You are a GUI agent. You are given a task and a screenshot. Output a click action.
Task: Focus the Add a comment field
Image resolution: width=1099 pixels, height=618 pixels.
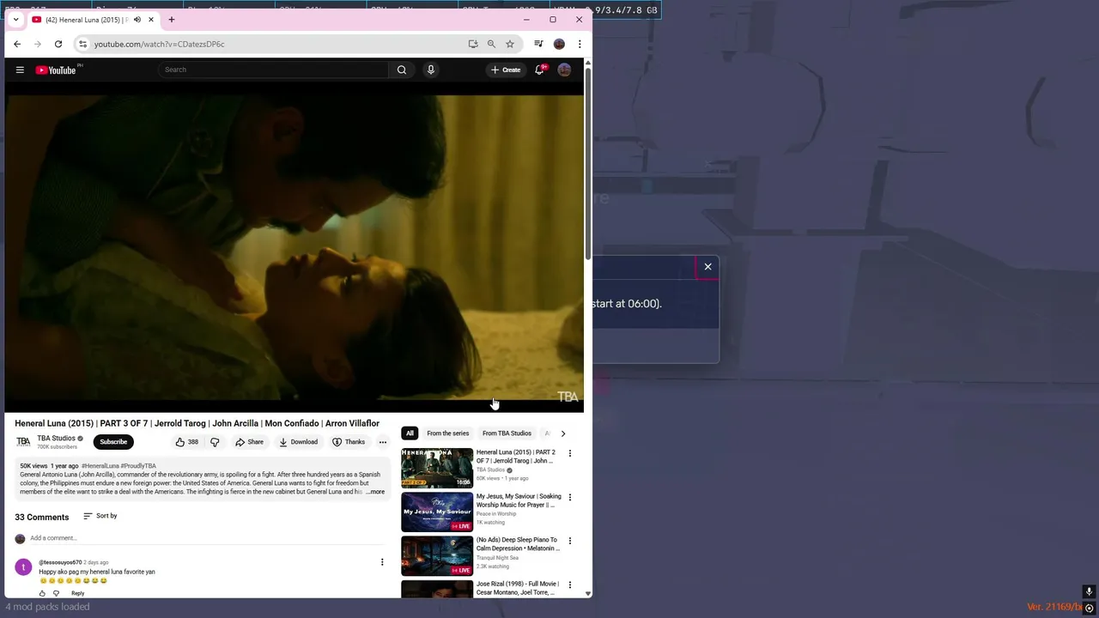click(206, 538)
